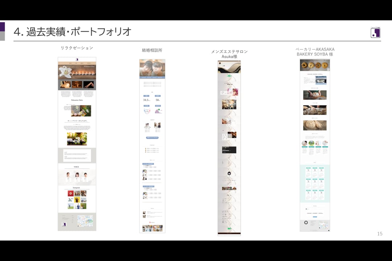Click the slide title 4. 過去実績・ポートフォリオ

click(73, 32)
